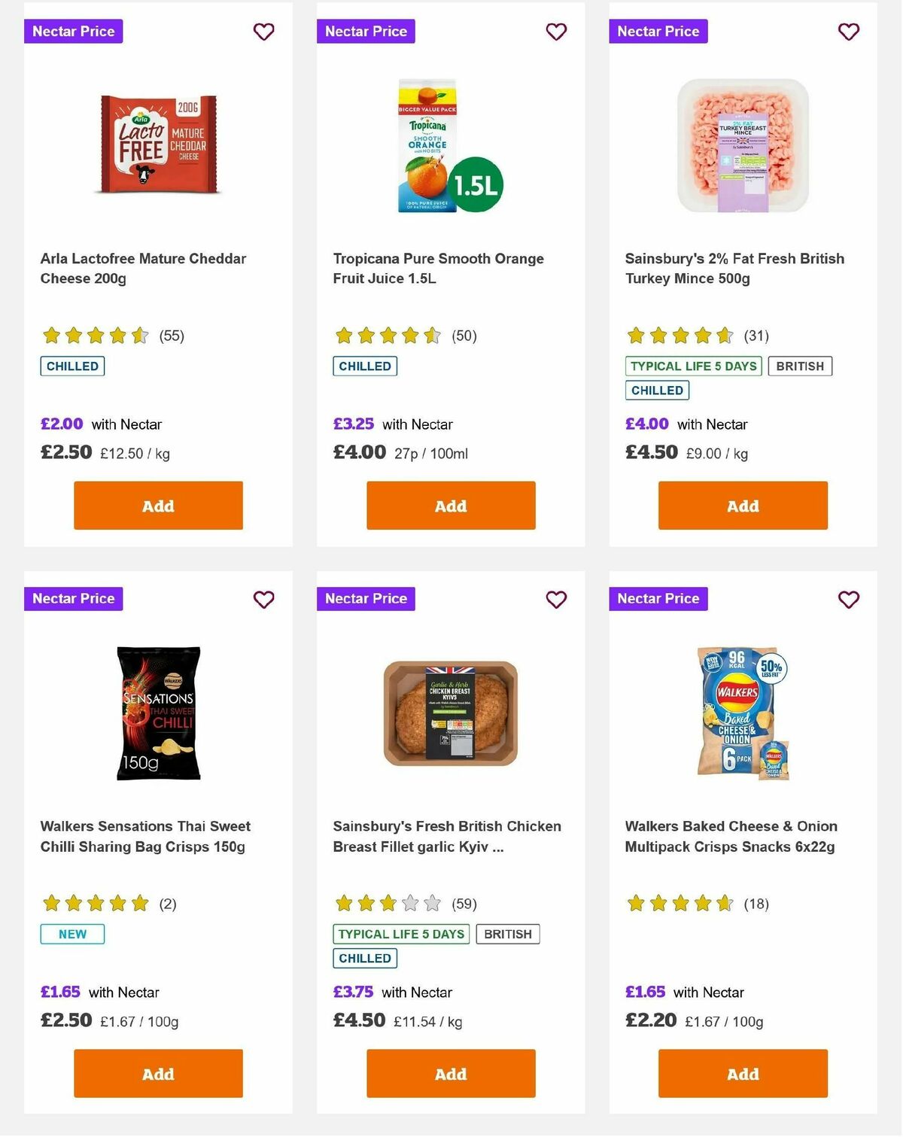Toggle the CHILLED filter tag on Arla cheese
This screenshot has height=1137, width=903.
point(71,366)
